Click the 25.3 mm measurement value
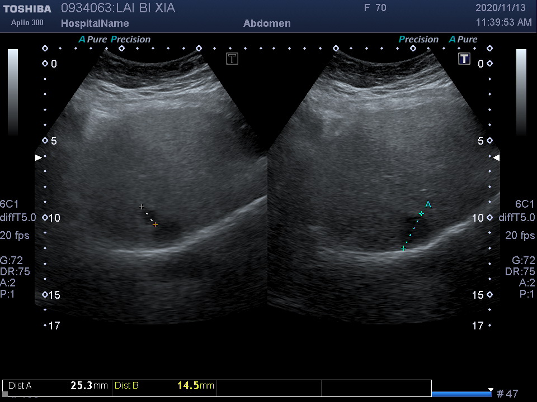This screenshot has width=537, height=402. point(89,386)
